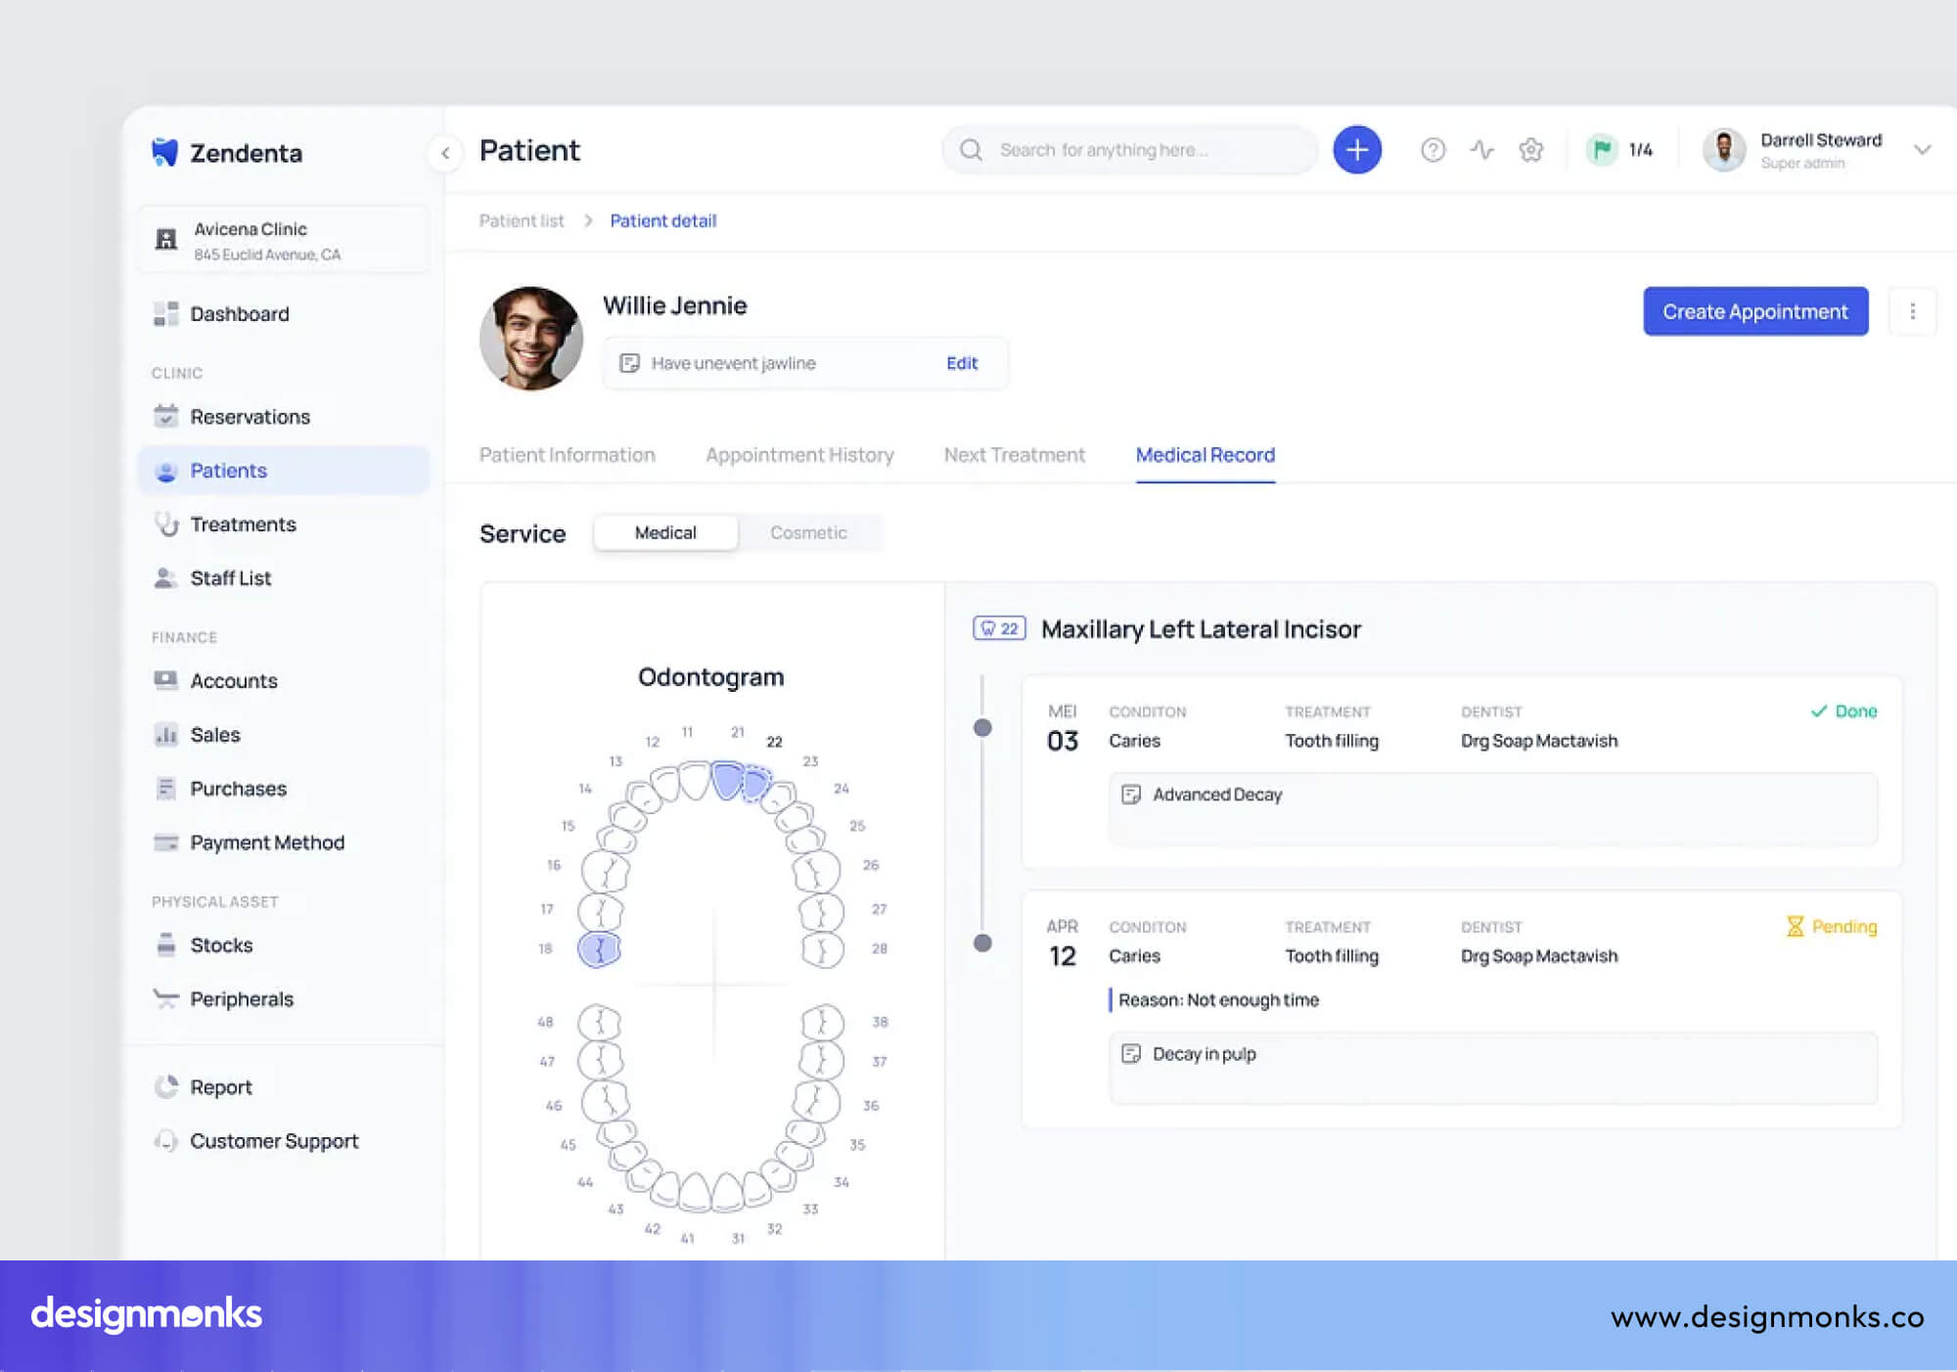The image size is (1957, 1372).
Task: Select tooth 22 label on odontogram
Action: click(x=774, y=742)
